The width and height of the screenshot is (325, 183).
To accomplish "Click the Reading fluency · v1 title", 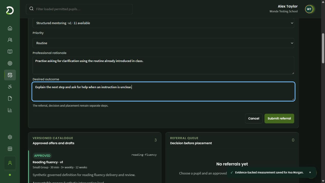I will (48, 162).
